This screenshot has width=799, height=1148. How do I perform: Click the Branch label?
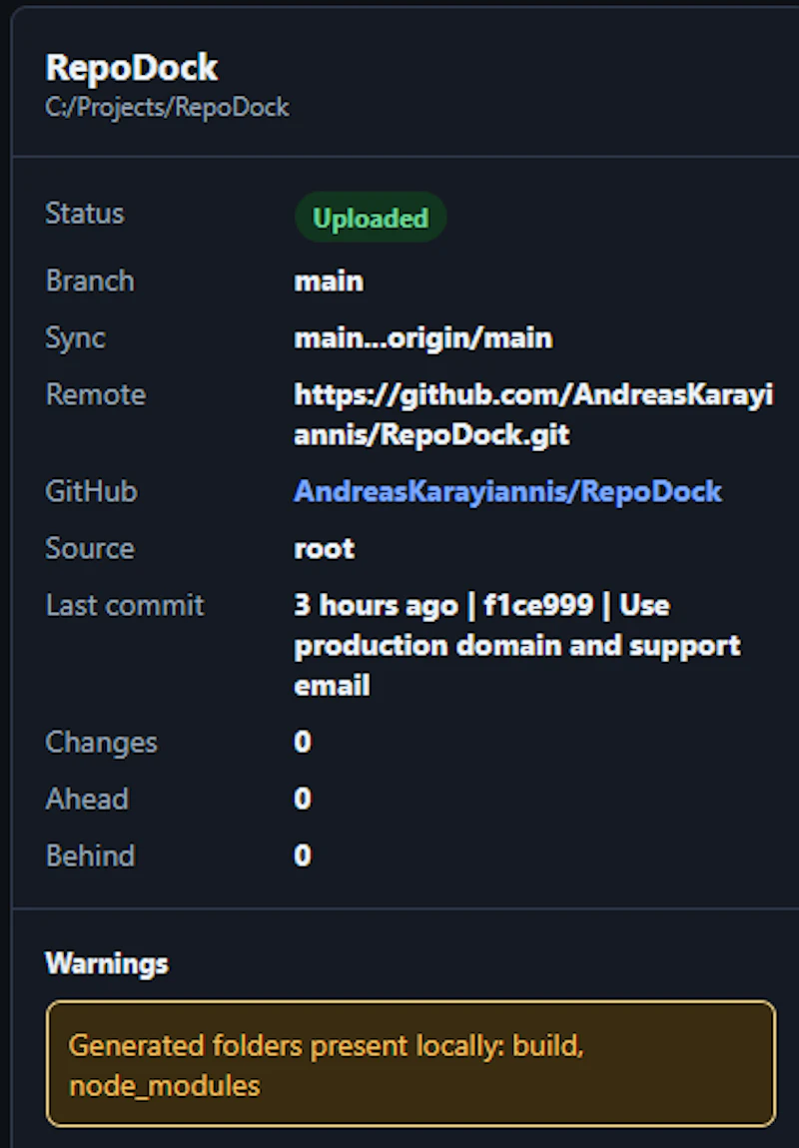(x=90, y=282)
